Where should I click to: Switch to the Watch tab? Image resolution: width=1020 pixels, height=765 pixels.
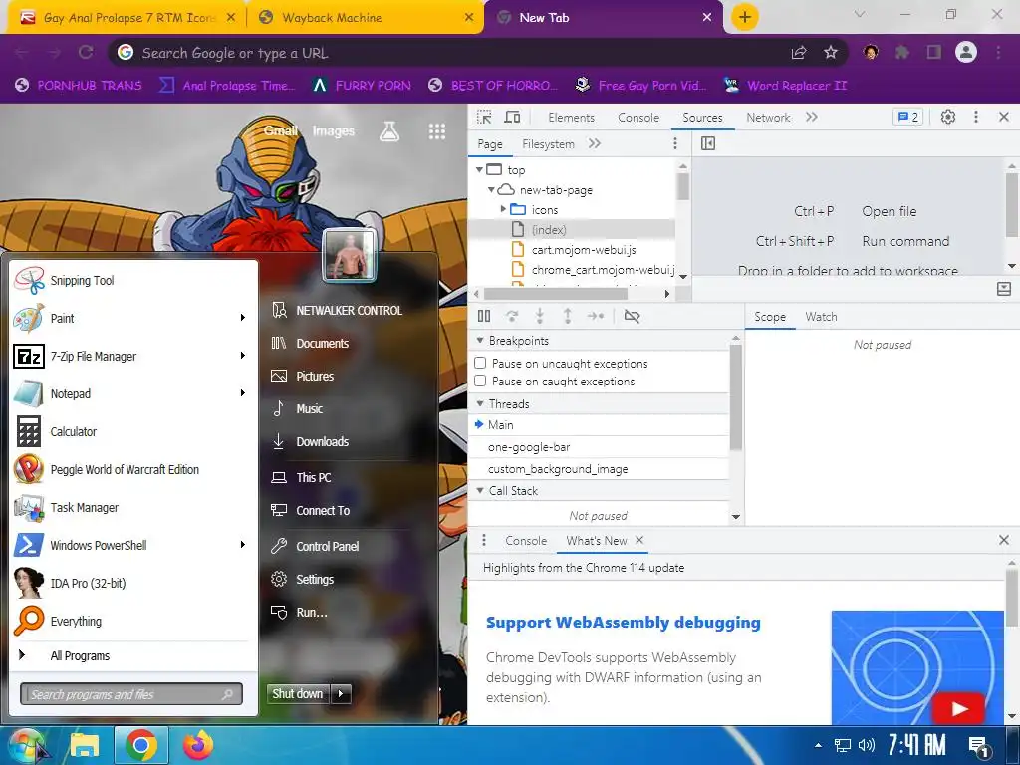821,317
